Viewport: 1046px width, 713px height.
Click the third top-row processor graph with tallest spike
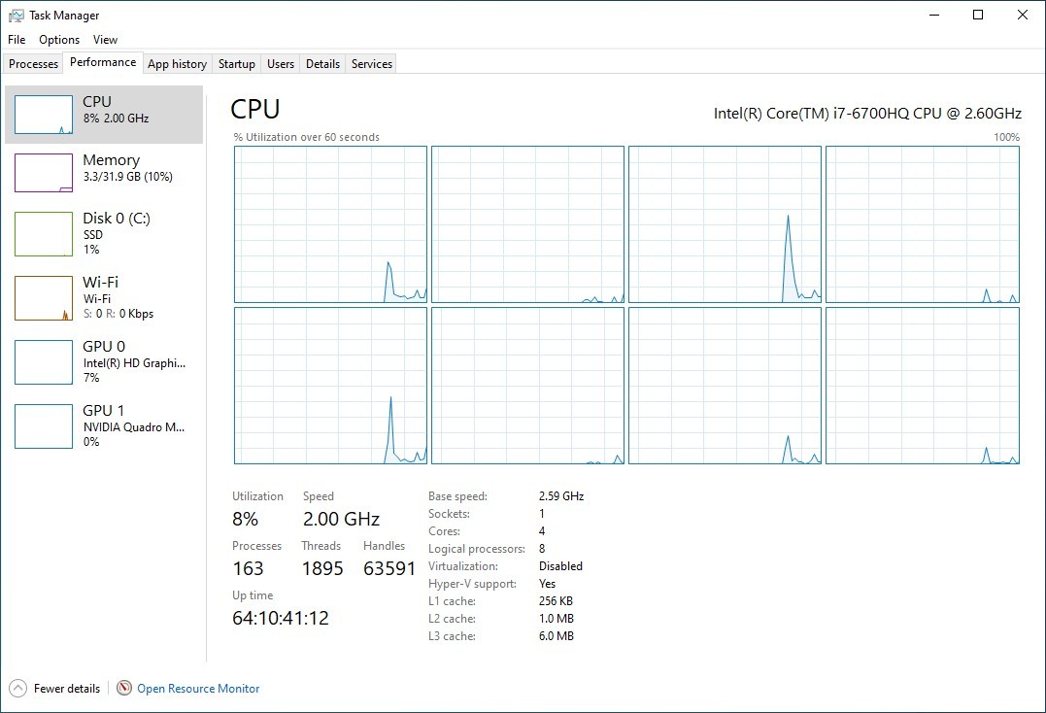point(725,224)
